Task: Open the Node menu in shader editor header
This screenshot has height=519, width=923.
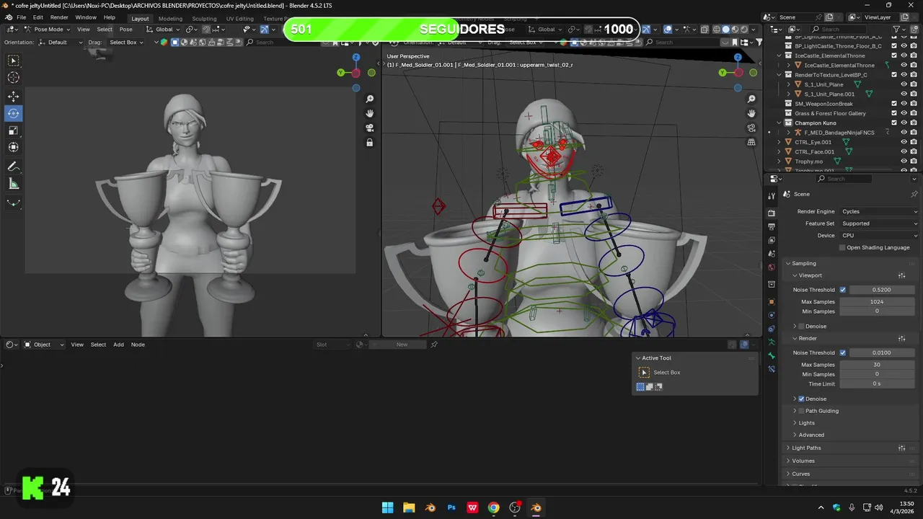Action: click(138, 345)
